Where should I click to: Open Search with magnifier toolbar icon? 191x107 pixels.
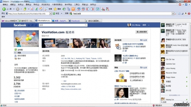[x=46, y=9]
